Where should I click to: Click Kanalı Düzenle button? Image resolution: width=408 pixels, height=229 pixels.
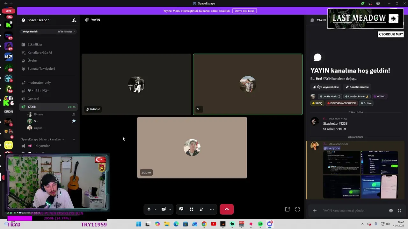(x=357, y=87)
